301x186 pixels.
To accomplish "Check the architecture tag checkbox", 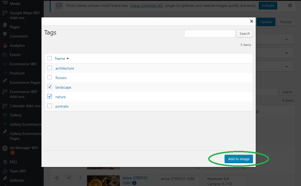I will coord(50,68).
